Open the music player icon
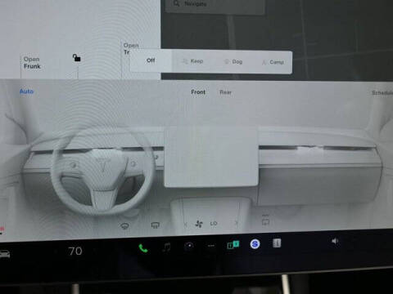The height and width of the screenshot is (294, 393). [x=166, y=247]
